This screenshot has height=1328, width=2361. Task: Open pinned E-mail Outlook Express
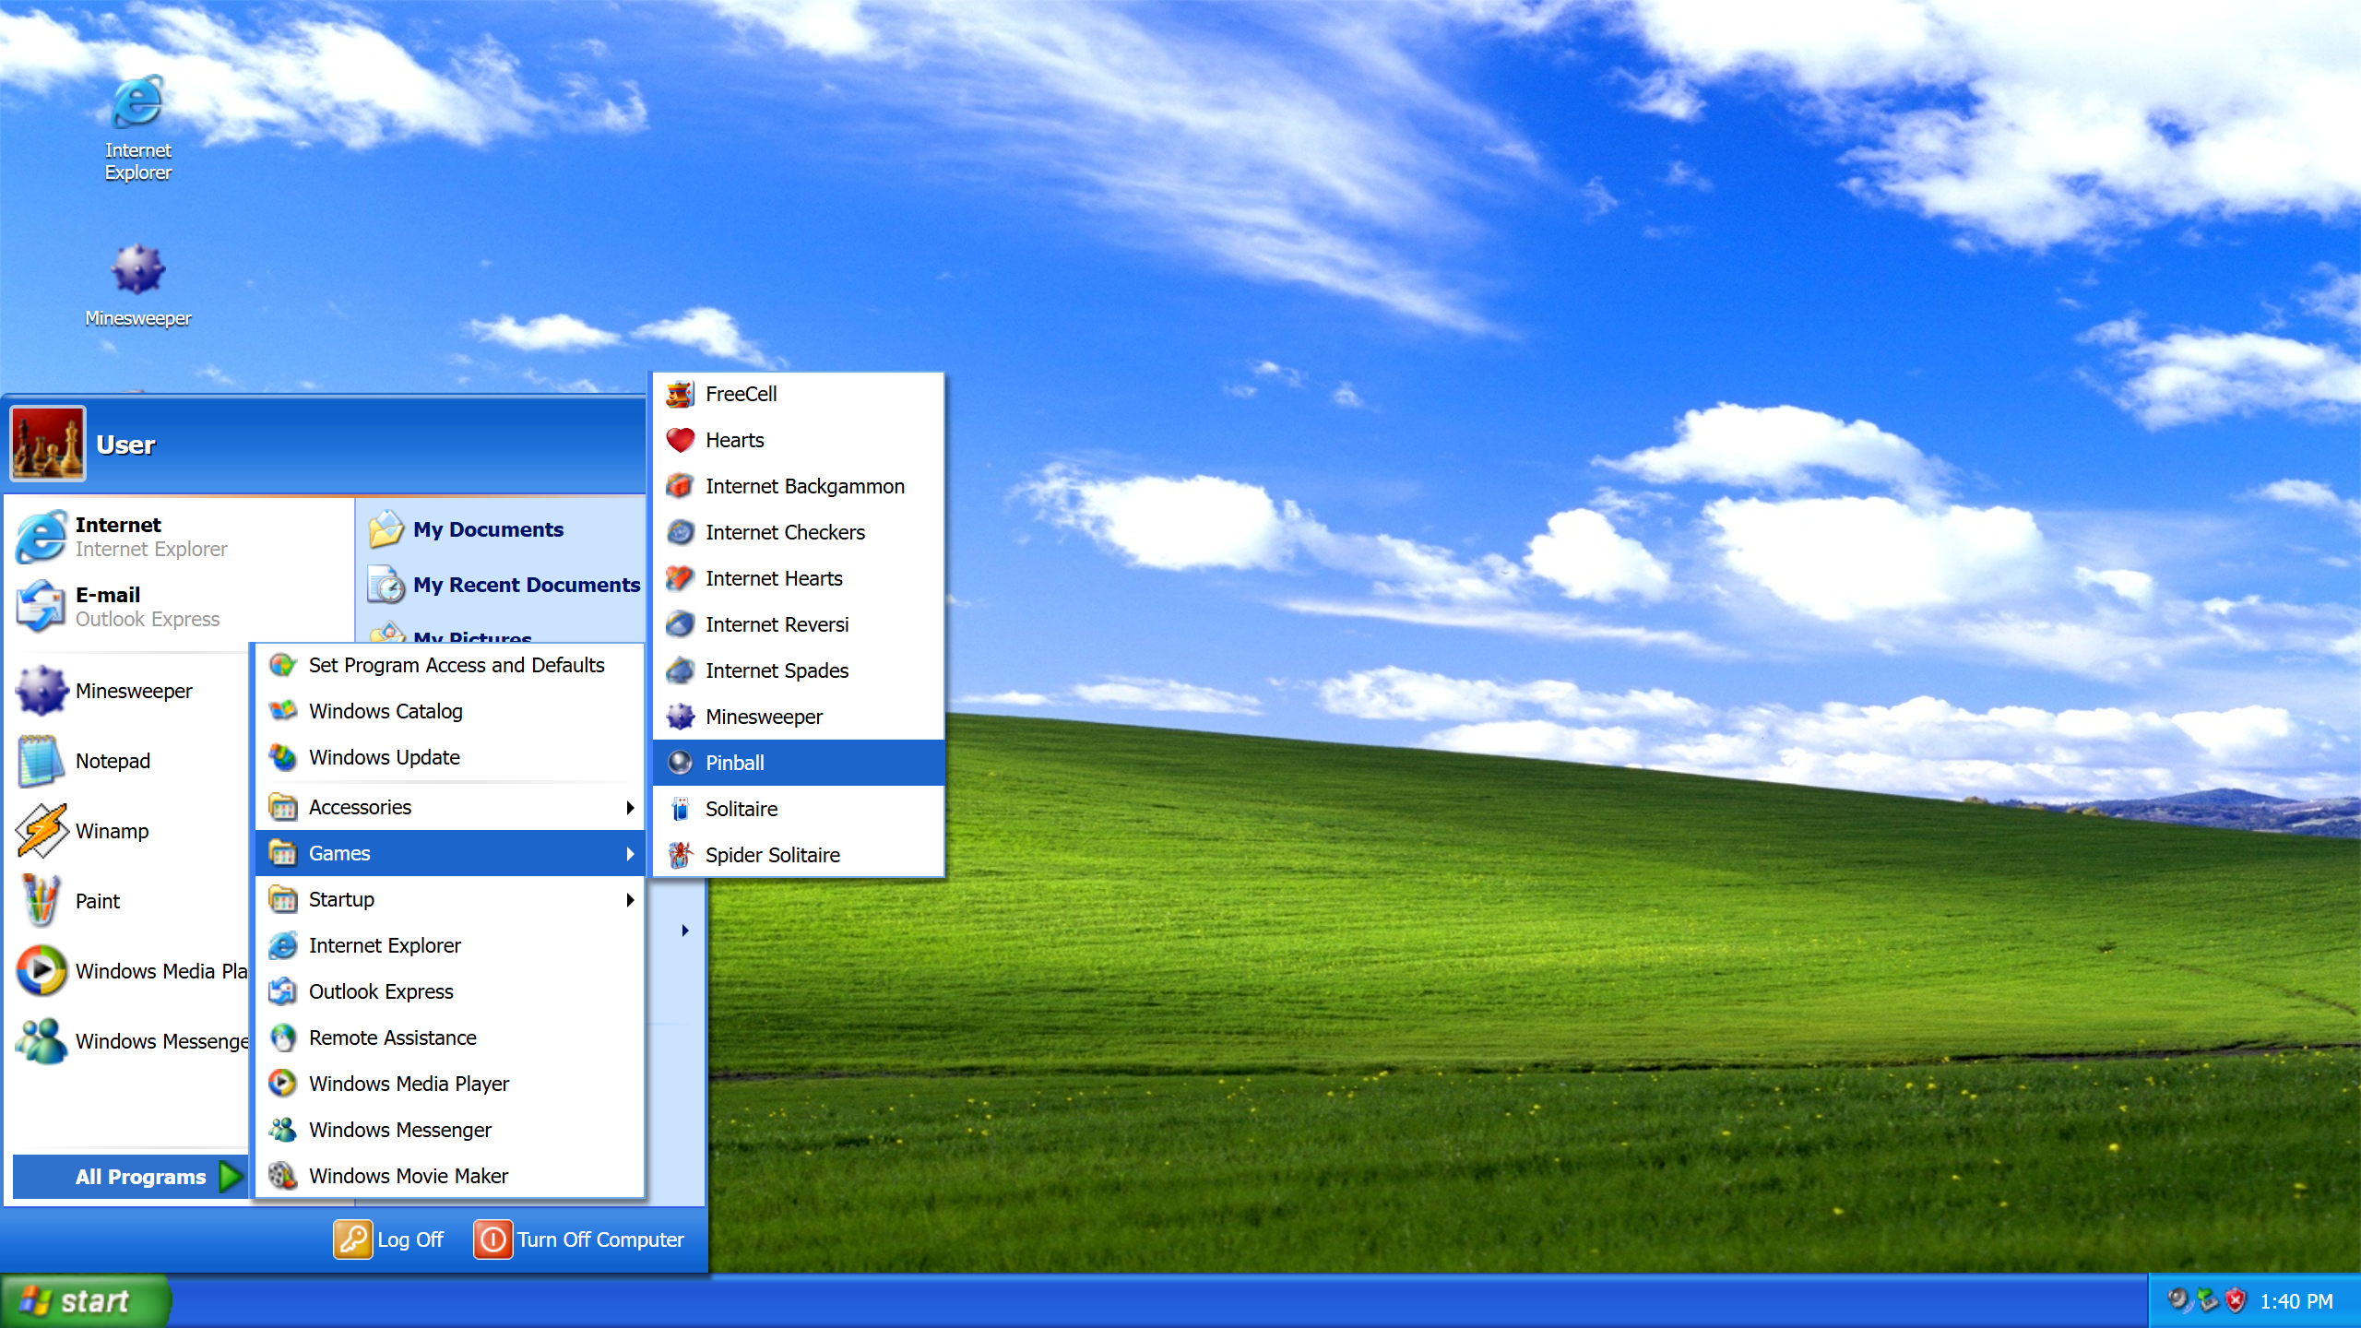(180, 607)
